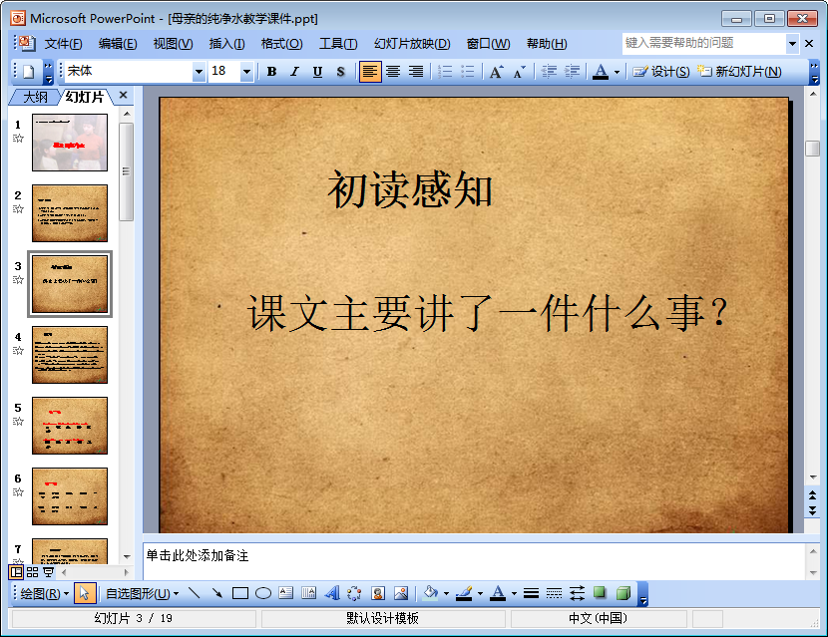Image resolution: width=828 pixels, height=637 pixels.
Task: Apply bulleted list formatting
Action: tap(468, 71)
